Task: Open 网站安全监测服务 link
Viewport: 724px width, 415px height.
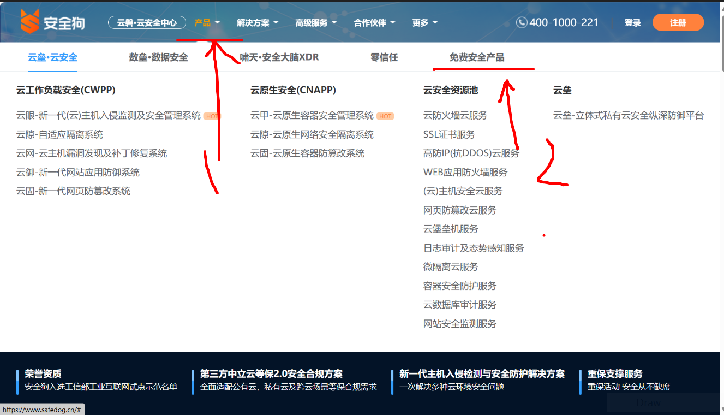Action: click(460, 324)
